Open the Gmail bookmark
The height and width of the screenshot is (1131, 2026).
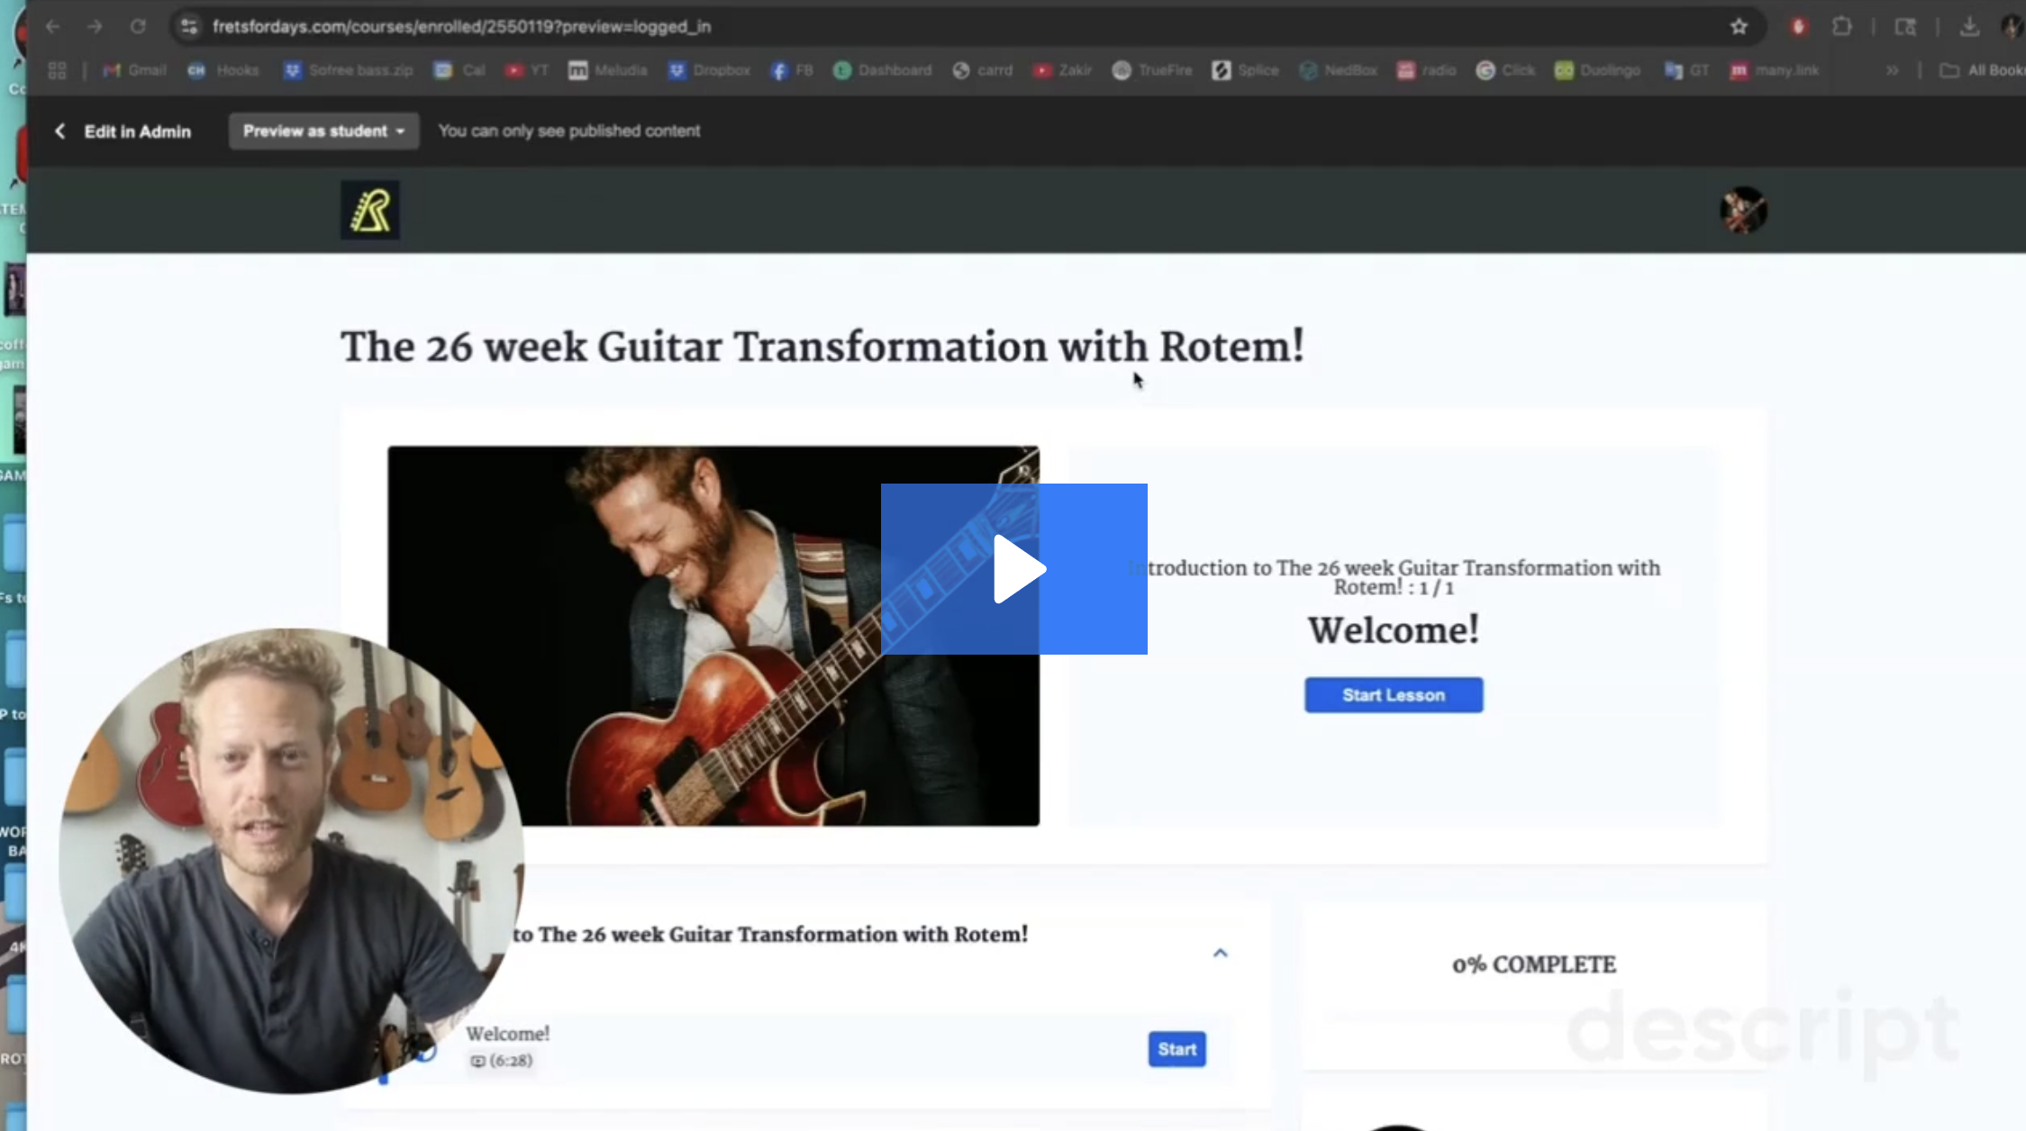(x=135, y=70)
